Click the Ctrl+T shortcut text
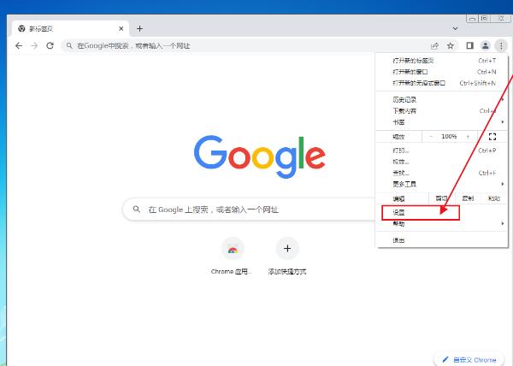Image resolution: width=513 pixels, height=366 pixels. pyautogui.click(x=486, y=61)
